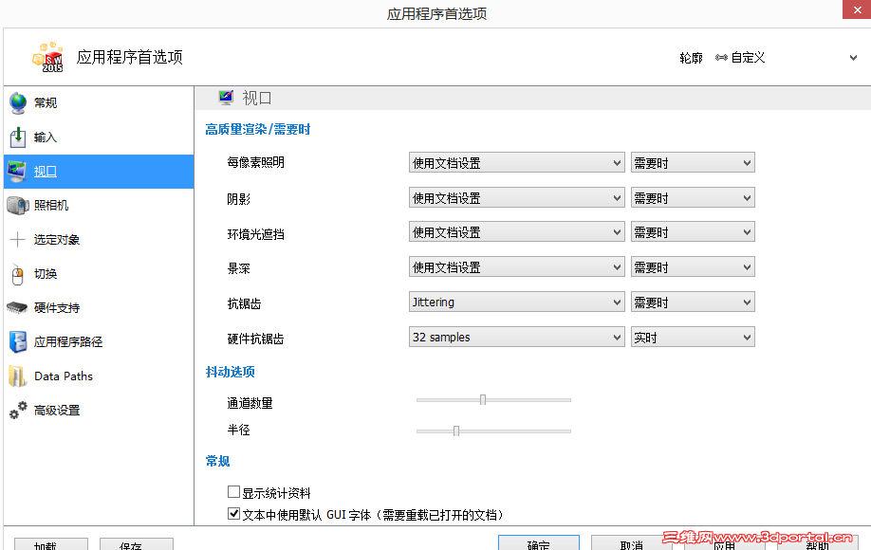
Task: Select the 视口 category in sidebar
Action: tap(99, 172)
